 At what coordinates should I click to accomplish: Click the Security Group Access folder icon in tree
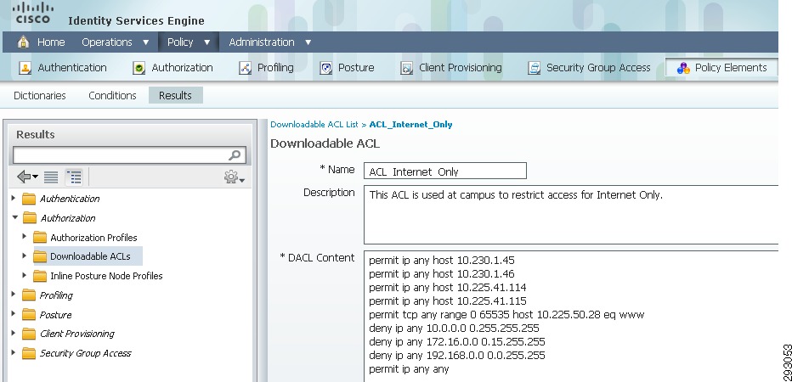click(x=29, y=353)
